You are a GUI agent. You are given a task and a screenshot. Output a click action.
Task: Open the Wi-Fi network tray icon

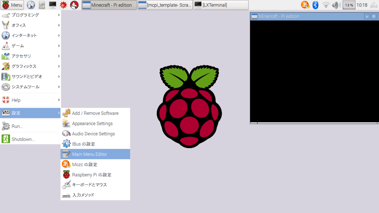point(326,5)
